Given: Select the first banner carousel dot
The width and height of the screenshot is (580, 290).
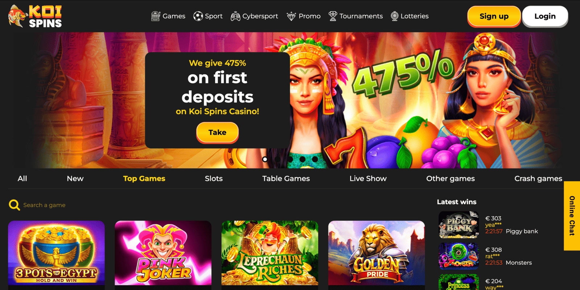Looking at the screenshot, I should tap(265, 159).
